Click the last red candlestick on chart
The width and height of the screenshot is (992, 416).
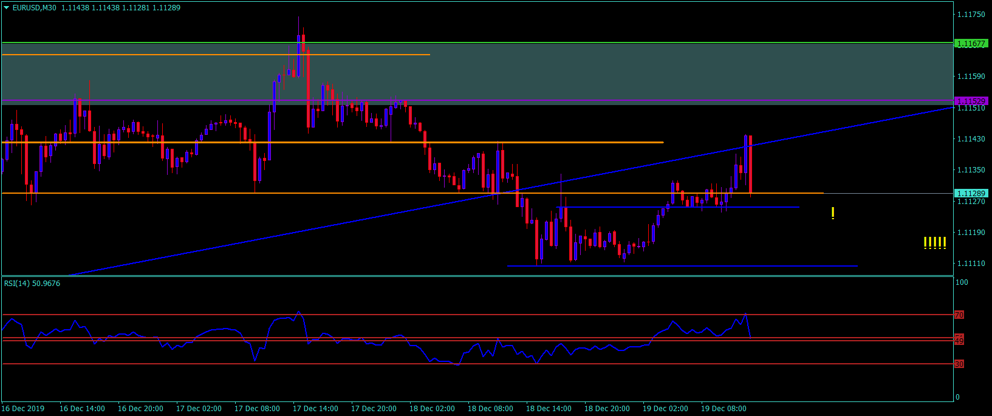751,164
